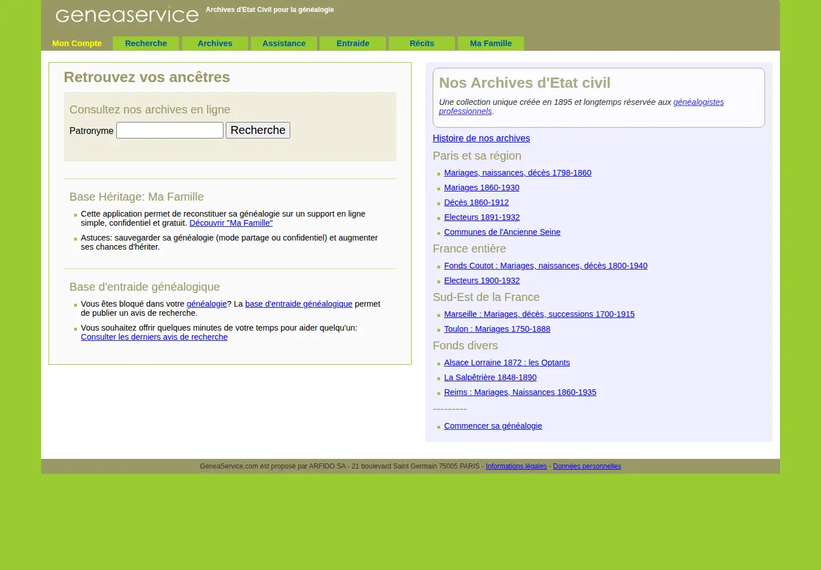This screenshot has width=821, height=570.
Task: Click the "Base Héritage: Ma Famille" heading
Action: click(137, 197)
